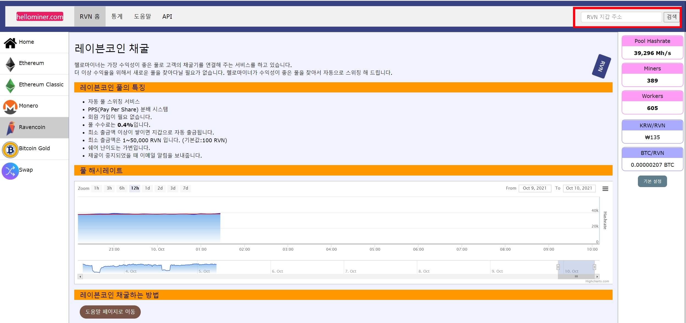This screenshot has height=323, width=686.
Task: Click the 쉐어 난이도는 가변입니다 bullet
Action: click(x=119, y=148)
